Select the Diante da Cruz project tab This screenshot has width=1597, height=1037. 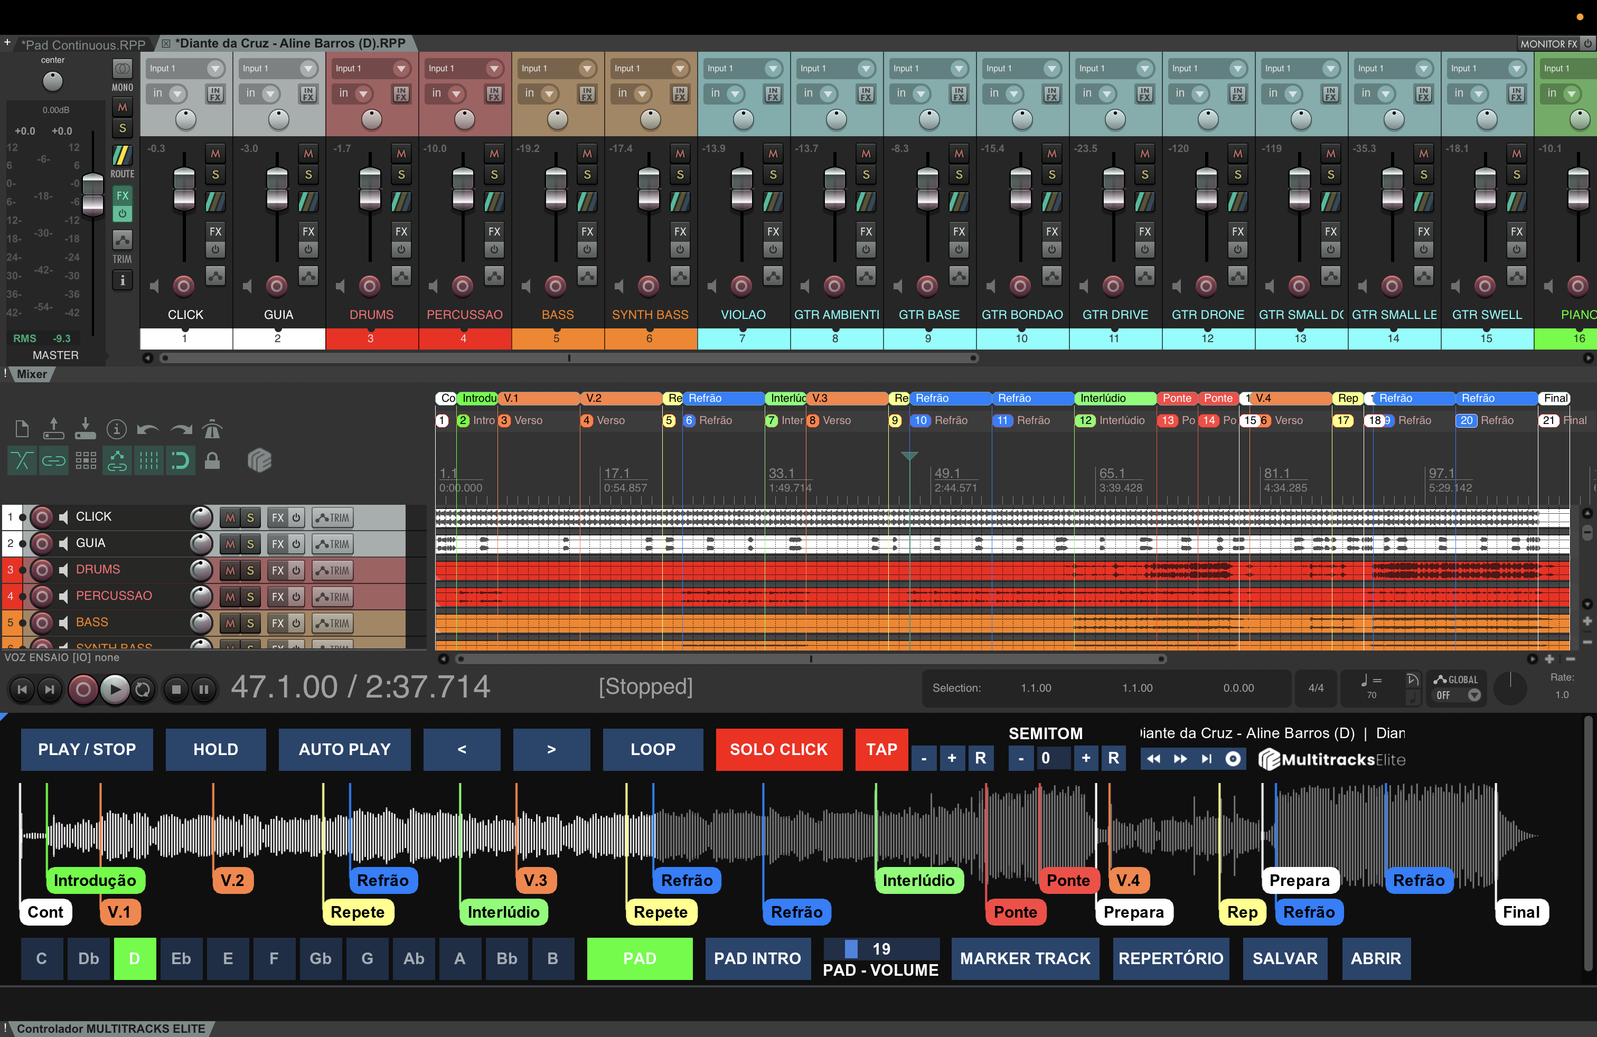[x=289, y=44]
